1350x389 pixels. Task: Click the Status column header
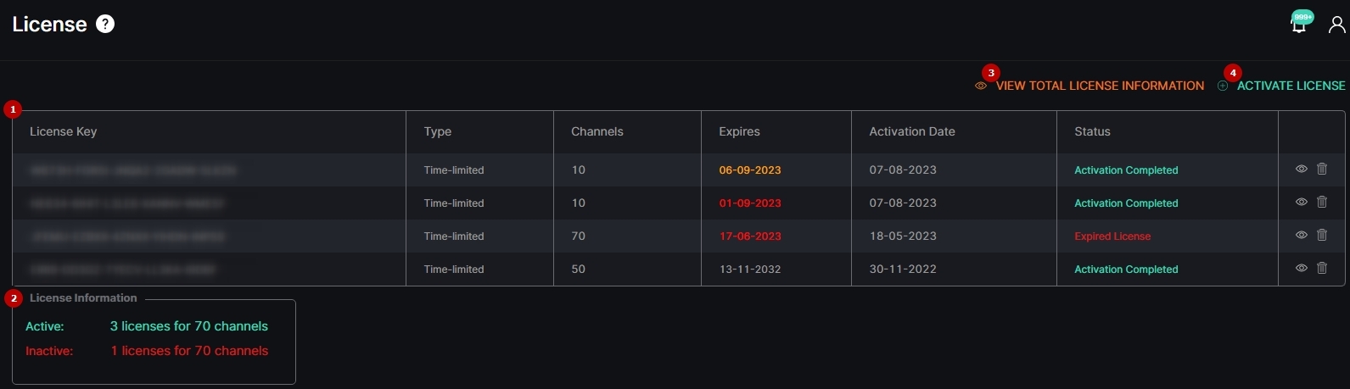pyautogui.click(x=1092, y=131)
